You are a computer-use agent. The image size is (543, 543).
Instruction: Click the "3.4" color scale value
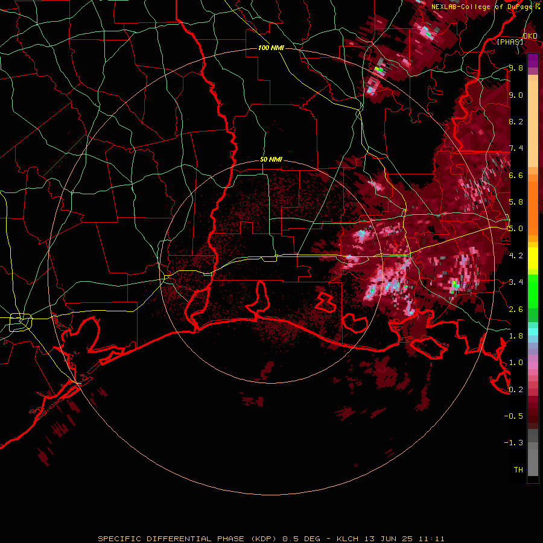point(516,282)
